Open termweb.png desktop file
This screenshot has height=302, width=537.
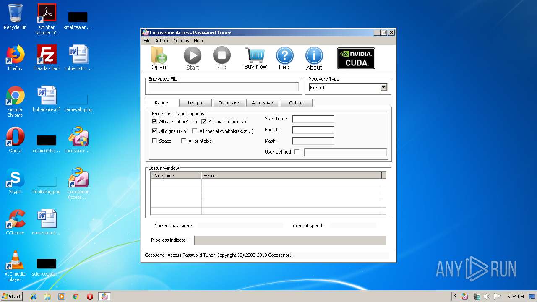(78, 102)
